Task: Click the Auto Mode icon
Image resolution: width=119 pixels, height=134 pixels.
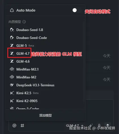Action: pos(12,10)
